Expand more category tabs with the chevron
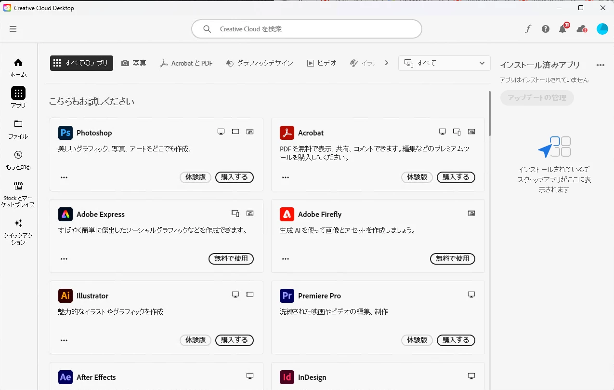This screenshot has height=390, width=614. (x=386, y=63)
